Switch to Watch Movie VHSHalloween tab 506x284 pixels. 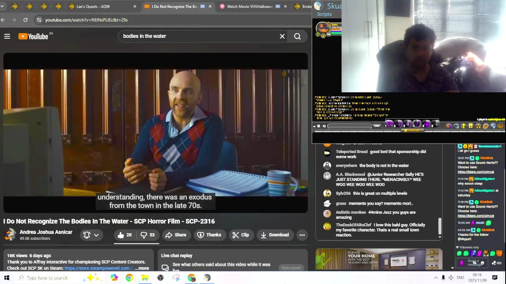[x=250, y=6]
